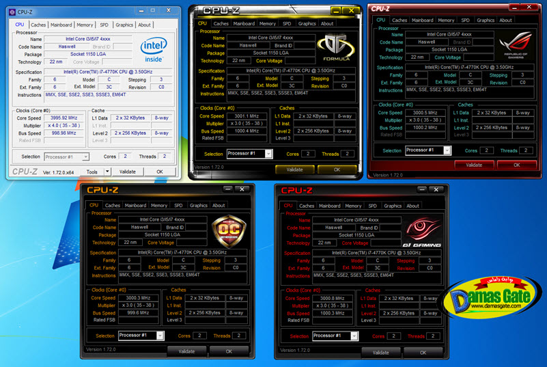Open Graphics tab in classic CPU-Z window
This screenshot has height=367, width=547.
point(124,25)
